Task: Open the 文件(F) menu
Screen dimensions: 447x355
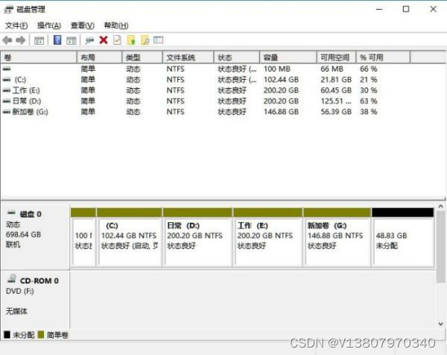Action: (x=16, y=25)
